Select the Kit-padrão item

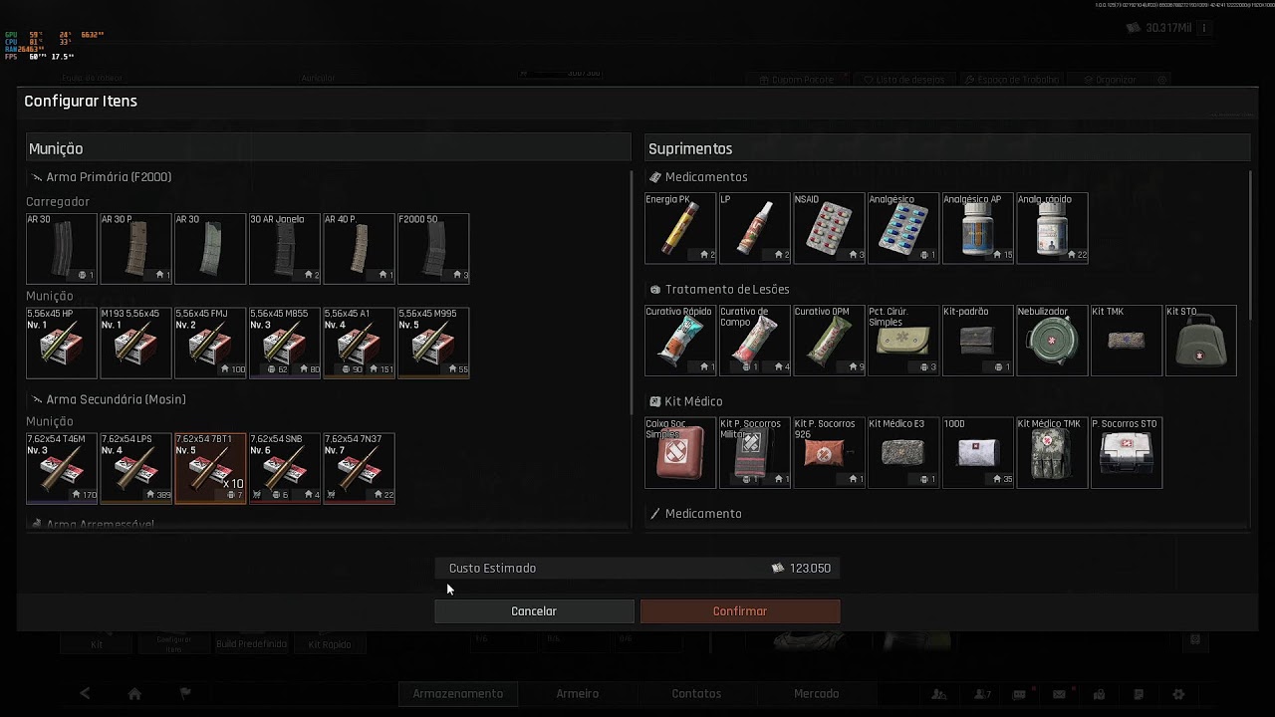click(978, 341)
